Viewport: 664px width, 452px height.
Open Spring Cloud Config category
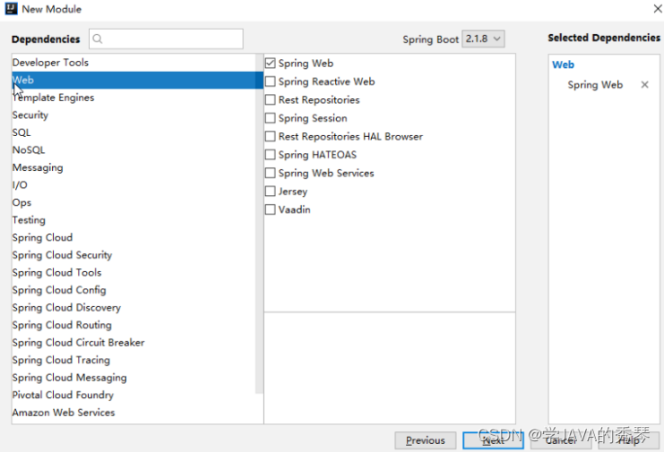point(134,290)
